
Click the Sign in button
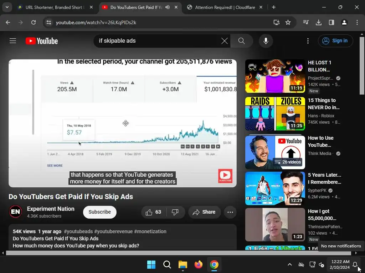335,41
